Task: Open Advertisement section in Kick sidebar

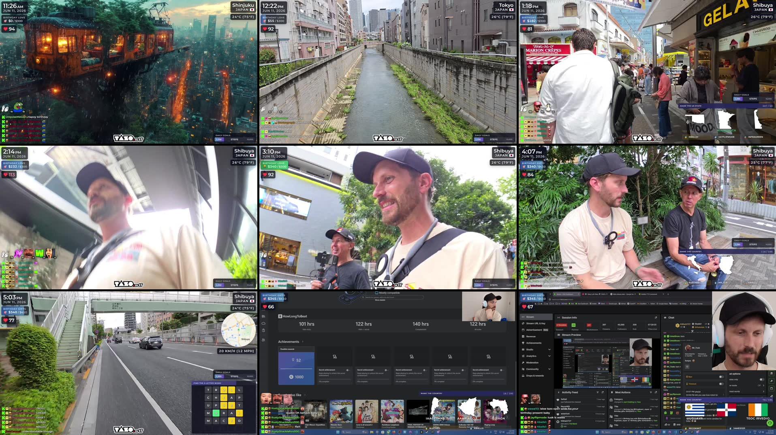Action: (536, 330)
